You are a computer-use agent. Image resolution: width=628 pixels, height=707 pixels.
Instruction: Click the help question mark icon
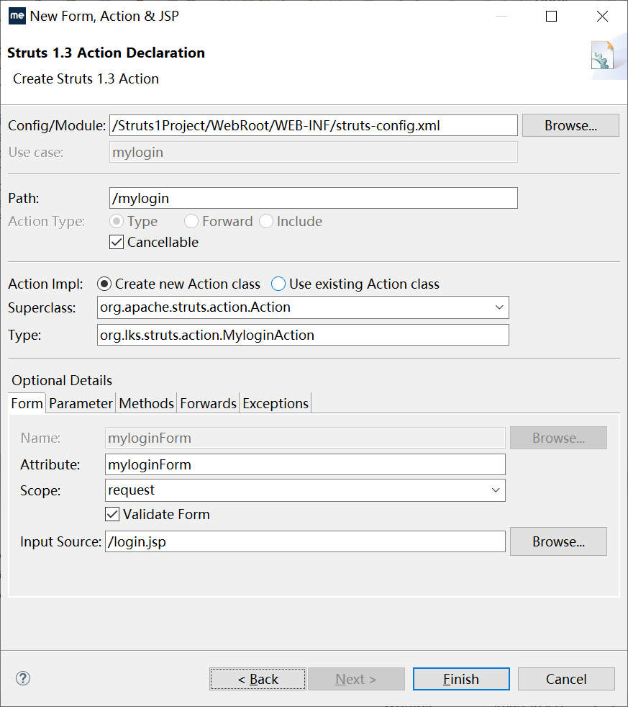23,678
